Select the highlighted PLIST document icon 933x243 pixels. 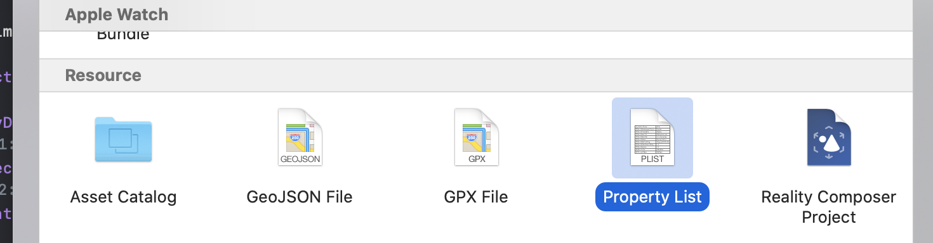point(652,137)
